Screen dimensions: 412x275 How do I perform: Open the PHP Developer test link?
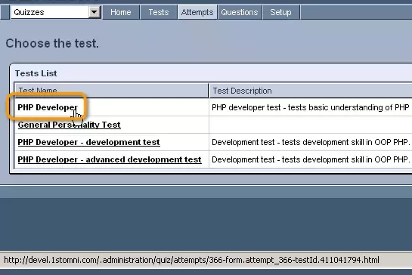[x=48, y=107]
